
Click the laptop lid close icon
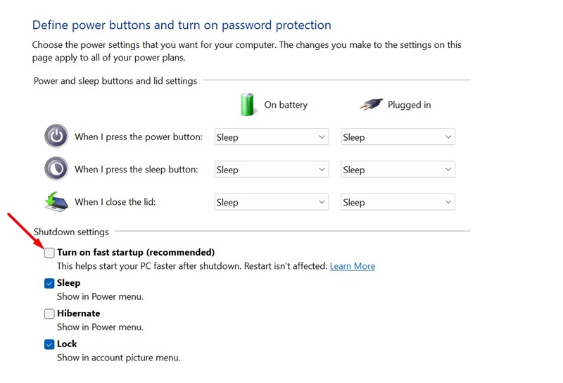(56, 201)
